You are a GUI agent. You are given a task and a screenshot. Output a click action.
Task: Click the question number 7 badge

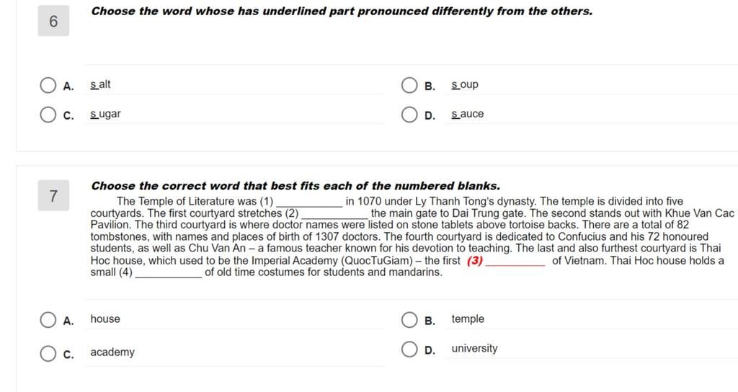point(53,195)
